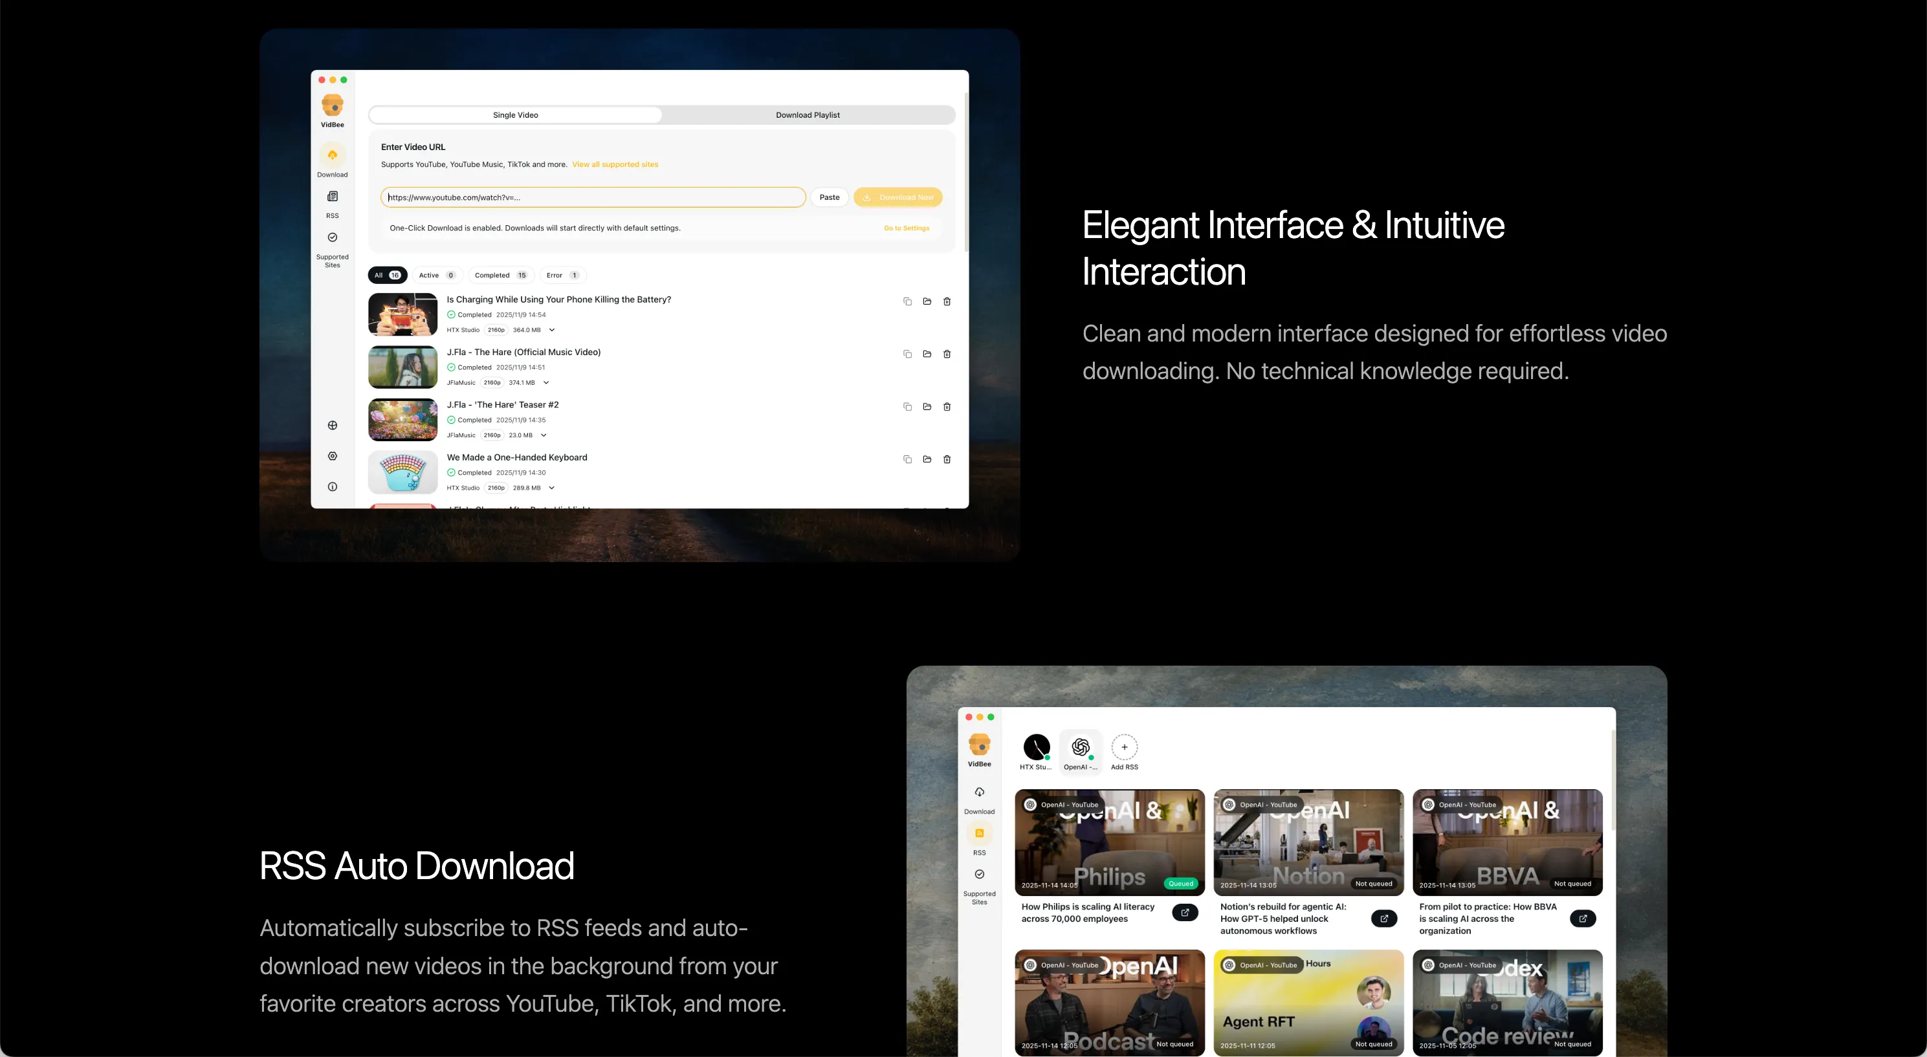
Task: Click the Add RSS plus button
Action: point(1123,747)
